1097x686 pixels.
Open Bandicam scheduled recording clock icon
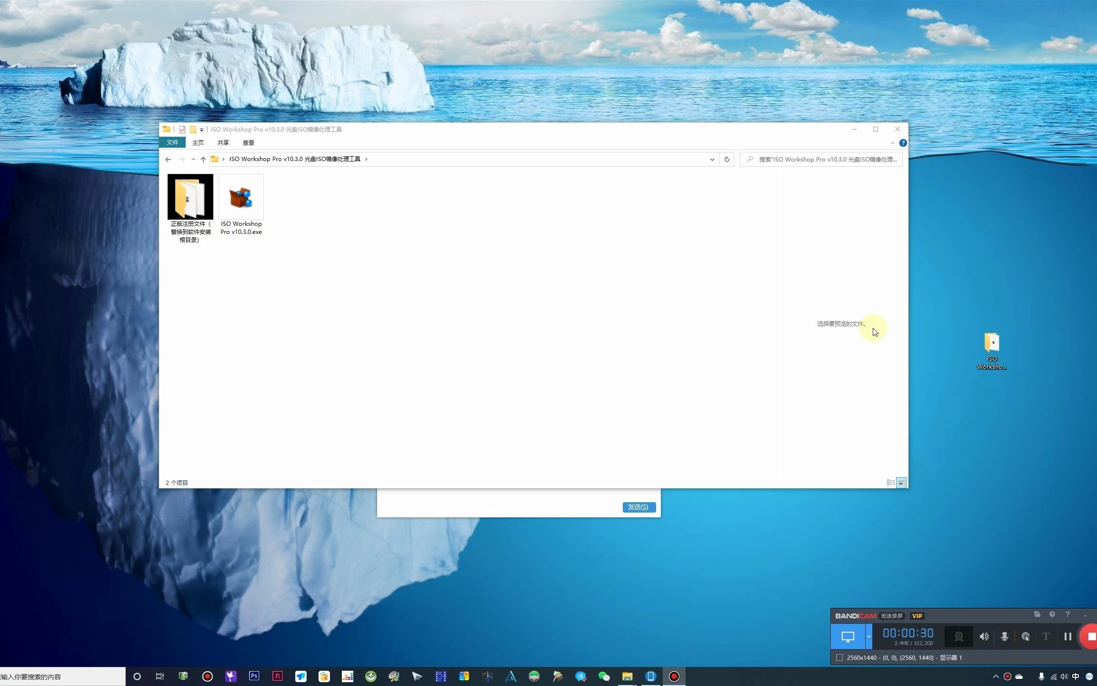point(1052,615)
